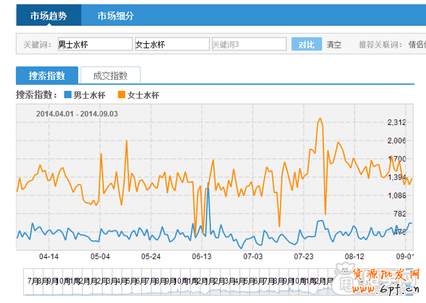This screenshot has width=426, height=303.
Task: Open the 情侣 recommended keyword link
Action: pyautogui.click(x=417, y=44)
